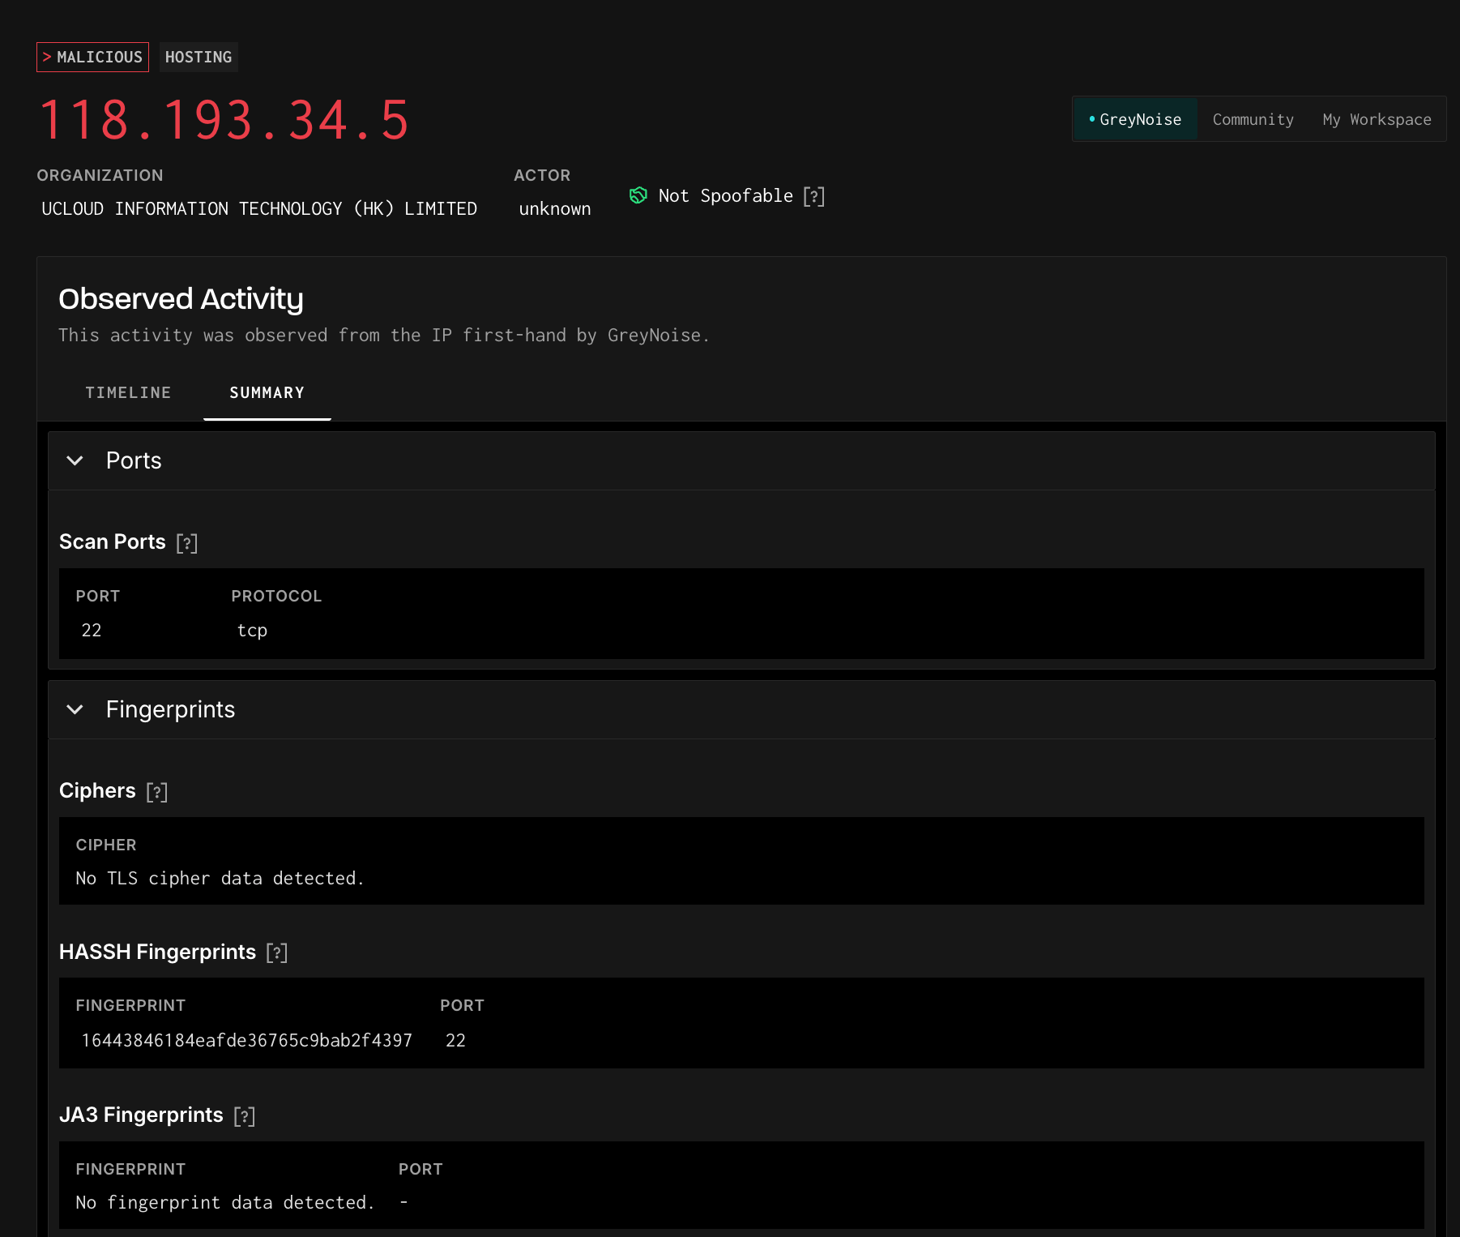1460x1237 pixels.
Task: Click the Observed Activity heading
Action: (181, 298)
